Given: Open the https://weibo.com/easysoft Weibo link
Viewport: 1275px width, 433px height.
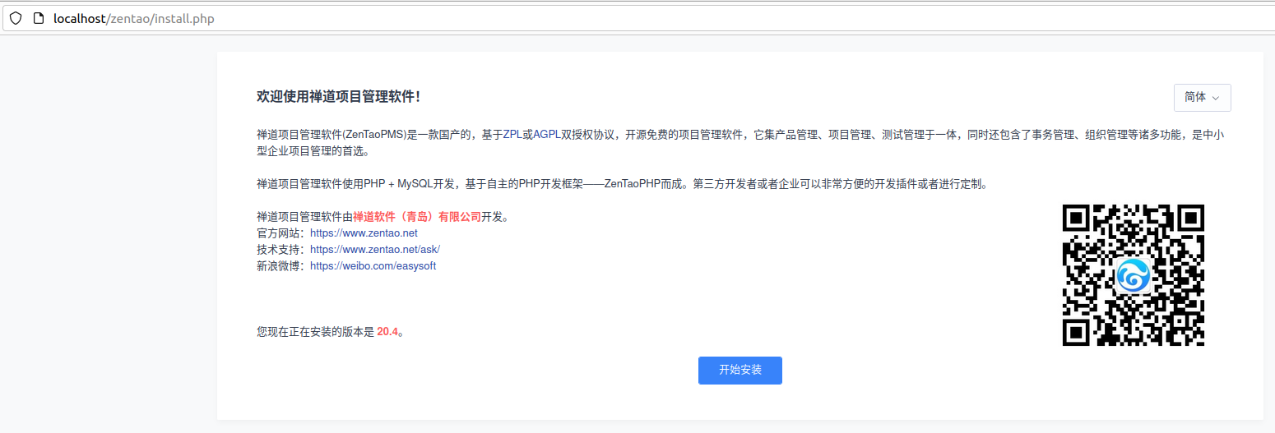Looking at the screenshot, I should coord(373,266).
